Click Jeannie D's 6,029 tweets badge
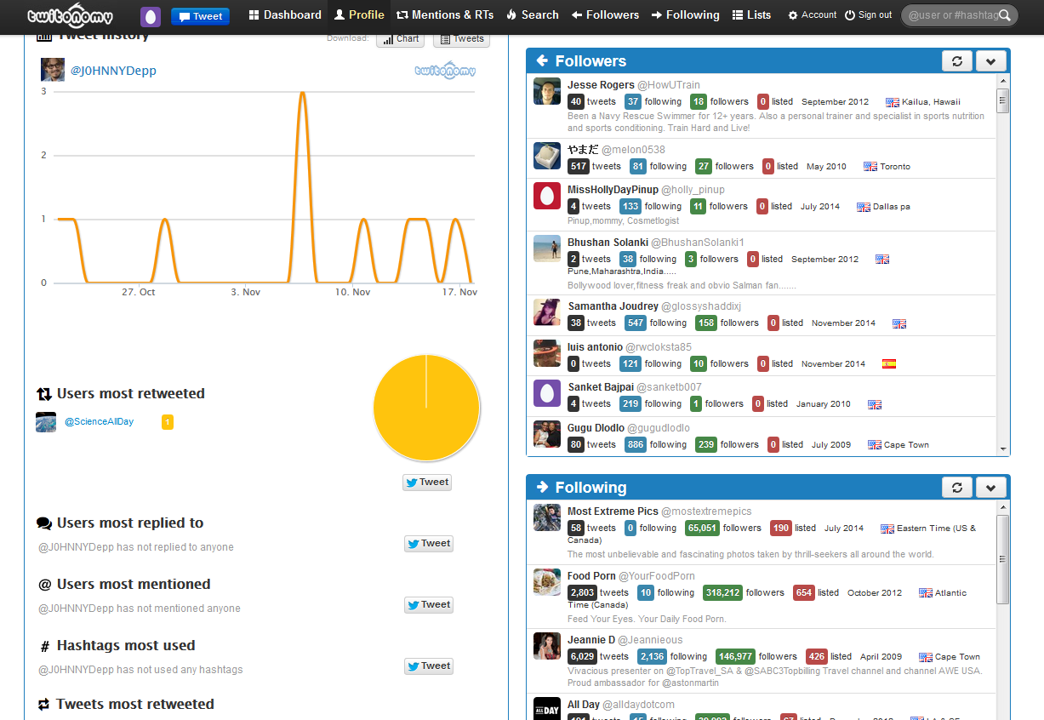 pos(583,656)
